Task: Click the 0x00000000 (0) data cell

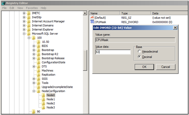Action: point(162,22)
